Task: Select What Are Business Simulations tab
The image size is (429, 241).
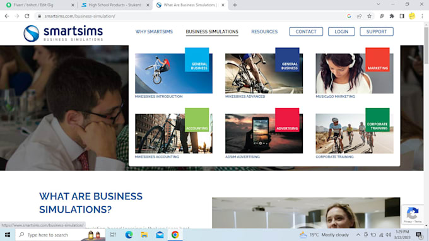Action: point(190,5)
